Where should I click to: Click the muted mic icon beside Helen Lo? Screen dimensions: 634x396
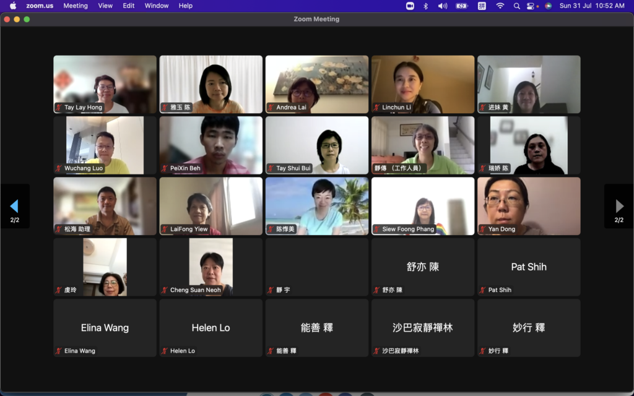(165, 351)
